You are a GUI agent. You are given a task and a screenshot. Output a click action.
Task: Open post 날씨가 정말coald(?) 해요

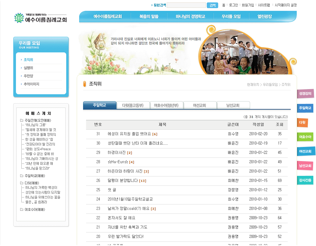[x=129, y=208]
